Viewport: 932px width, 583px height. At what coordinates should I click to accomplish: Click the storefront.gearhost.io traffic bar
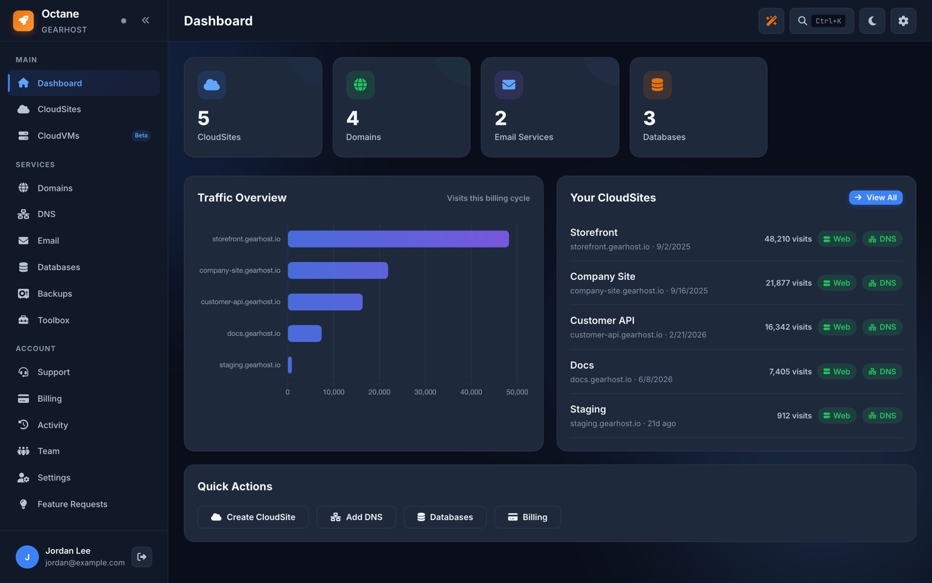398,239
